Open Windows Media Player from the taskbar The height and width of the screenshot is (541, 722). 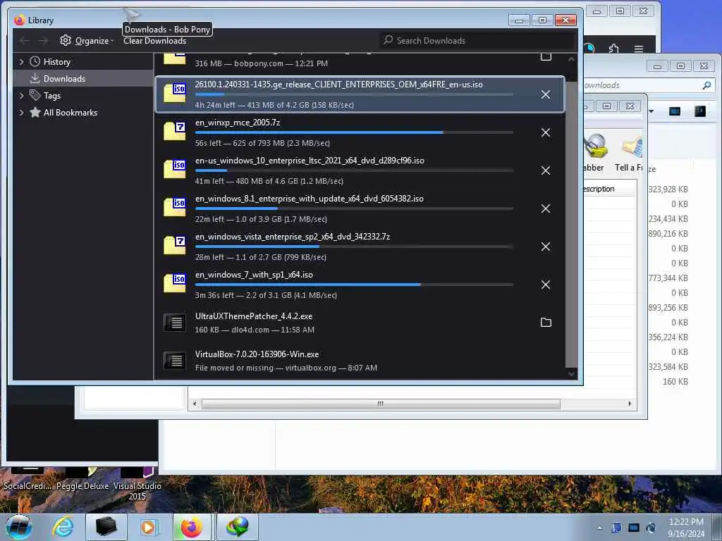[x=149, y=527]
